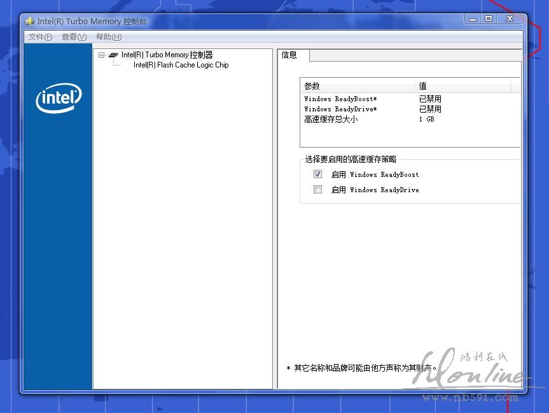Select the Windows ReadyDrive* row
The image size is (549, 413).
click(x=410, y=109)
